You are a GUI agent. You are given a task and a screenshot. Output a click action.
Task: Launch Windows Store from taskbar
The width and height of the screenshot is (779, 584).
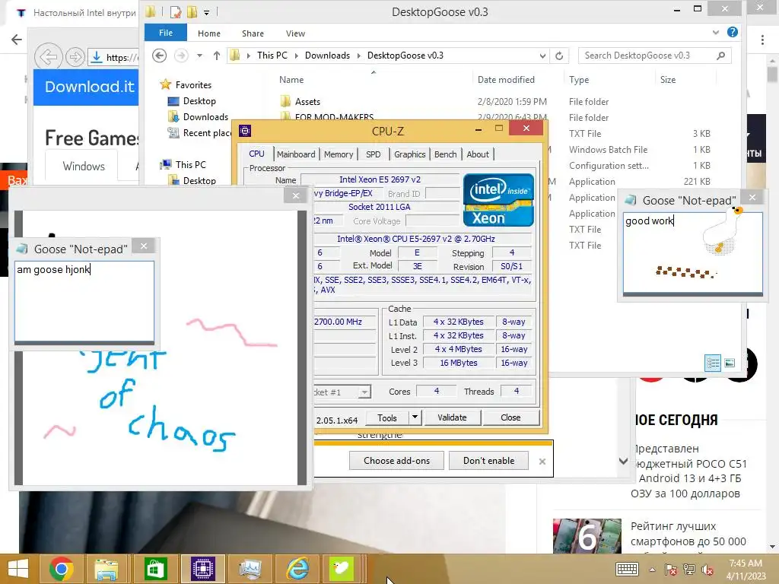[x=155, y=568]
